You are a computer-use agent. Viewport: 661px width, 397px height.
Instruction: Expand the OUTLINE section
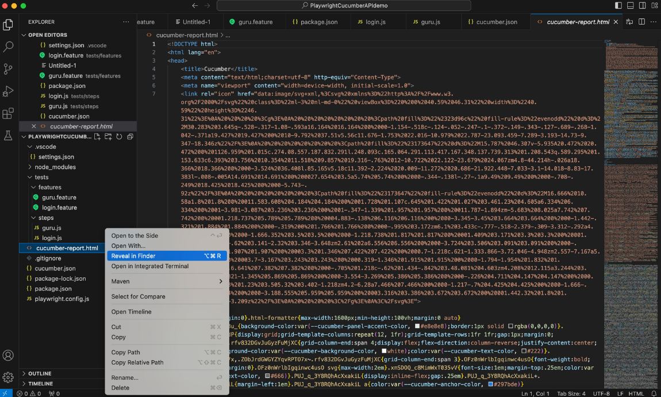click(x=40, y=373)
